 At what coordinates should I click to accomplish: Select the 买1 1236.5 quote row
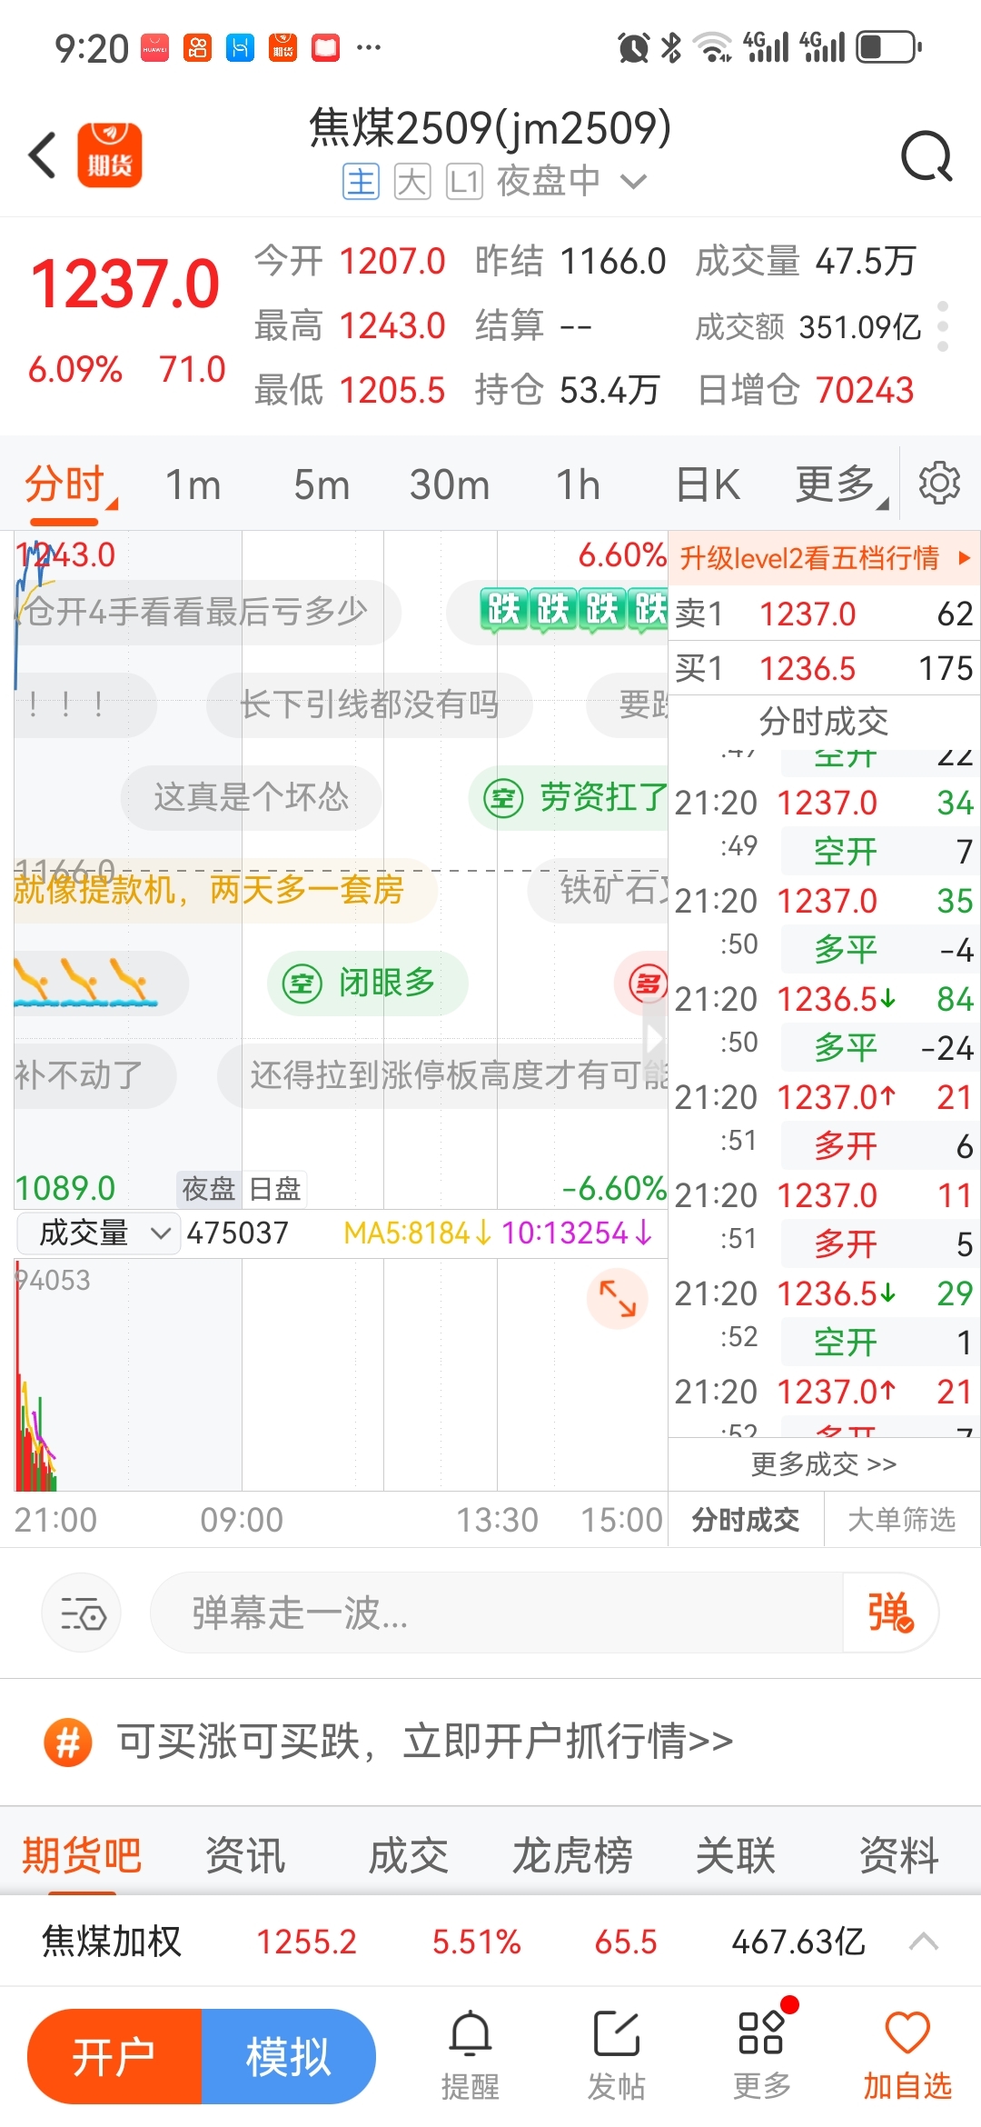825,668
